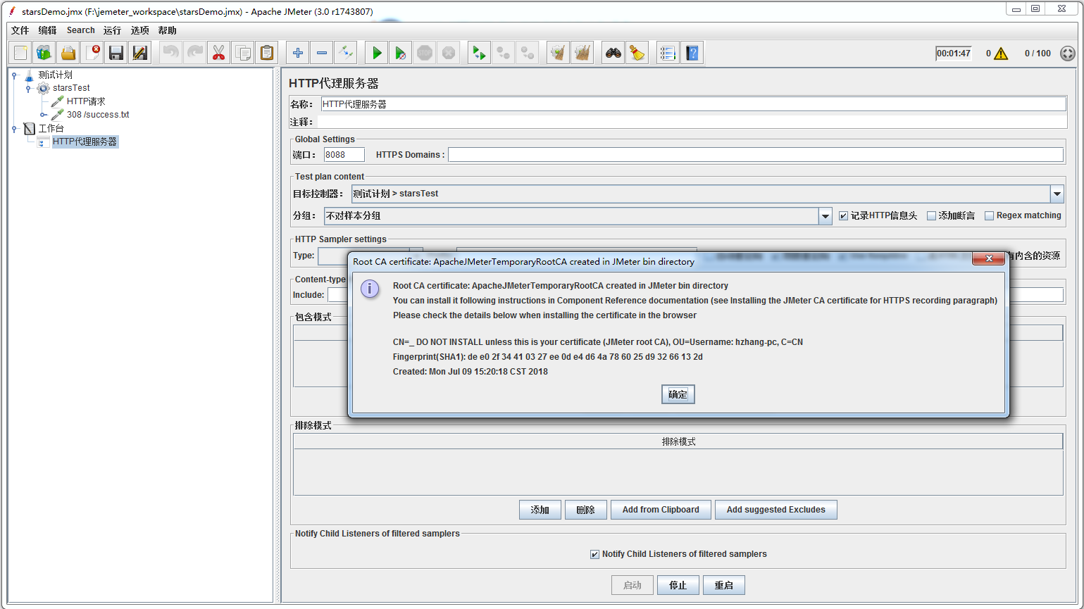This screenshot has width=1084, height=609.
Task: Uncheck Notify Child Listeners of filtered samplers
Action: (595, 555)
